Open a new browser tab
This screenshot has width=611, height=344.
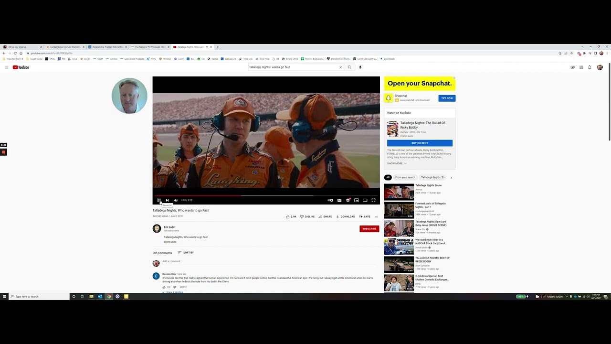[218, 47]
